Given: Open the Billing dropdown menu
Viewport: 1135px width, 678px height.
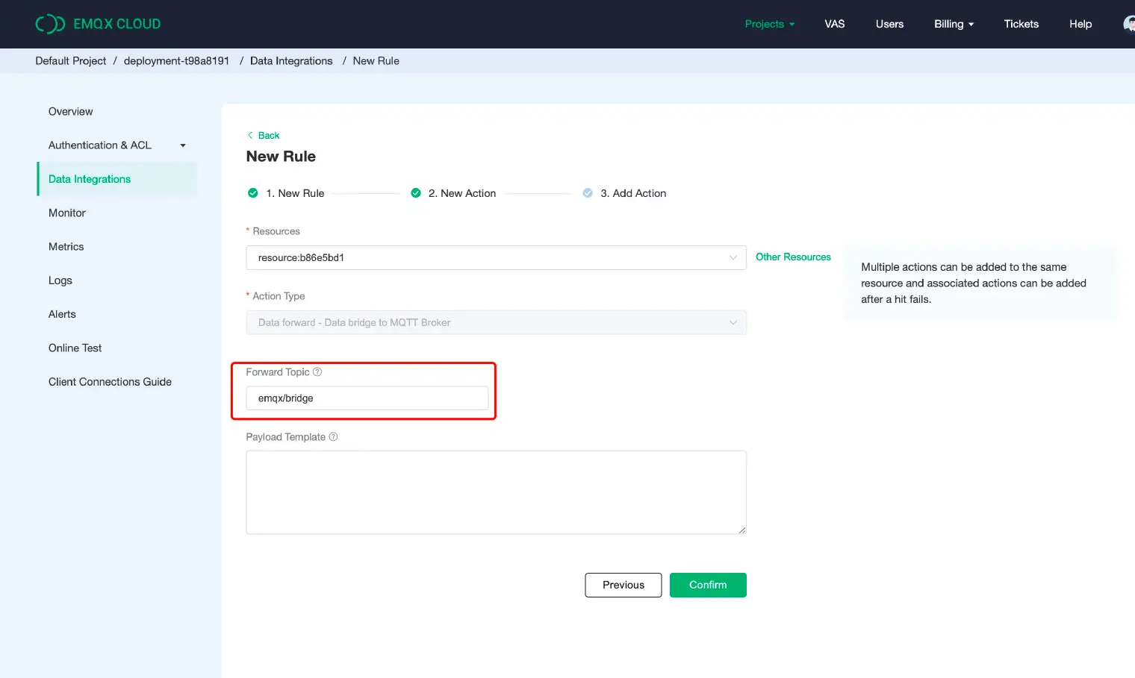Looking at the screenshot, I should click(954, 24).
